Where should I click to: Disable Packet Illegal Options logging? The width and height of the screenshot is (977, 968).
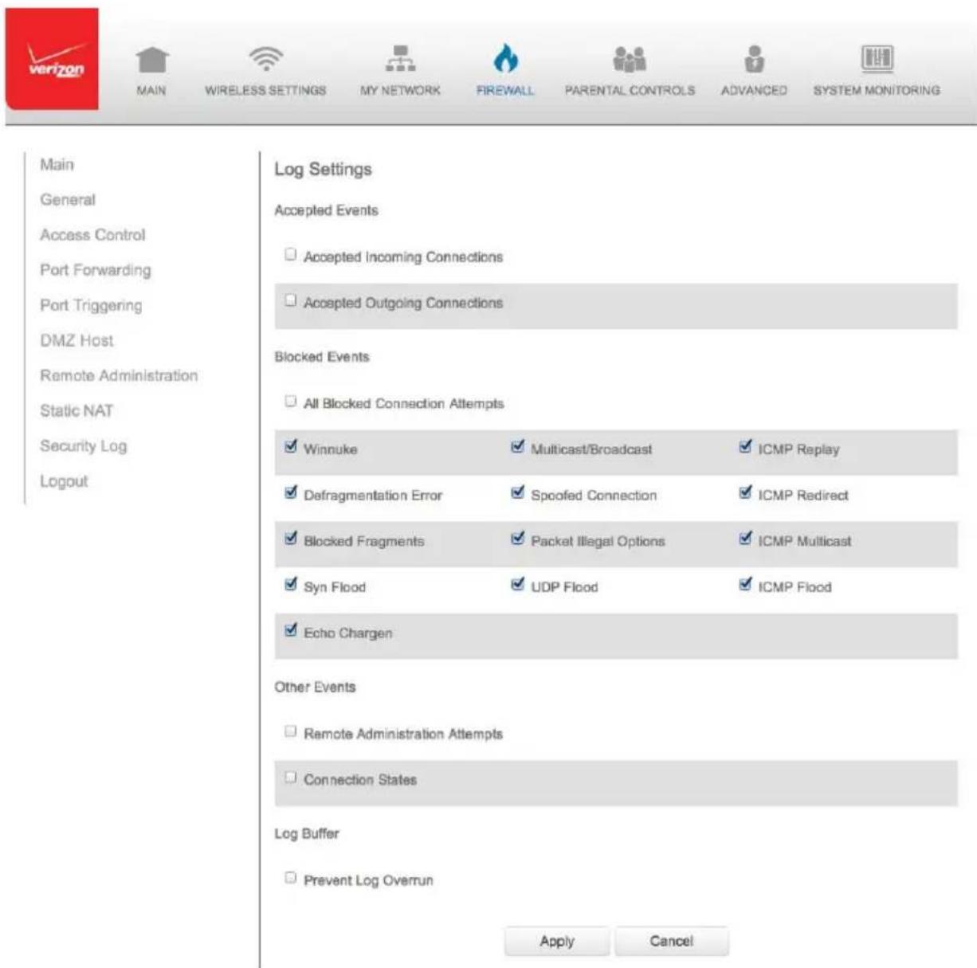(517, 539)
